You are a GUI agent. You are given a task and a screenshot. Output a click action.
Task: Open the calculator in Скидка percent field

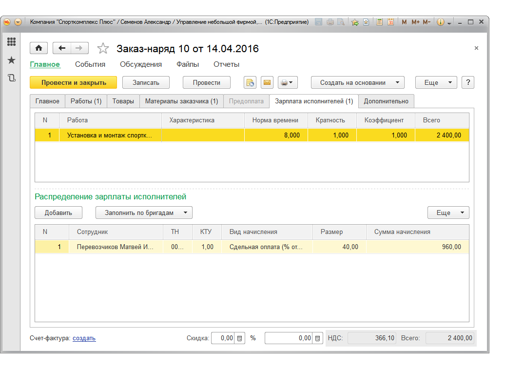click(239, 338)
